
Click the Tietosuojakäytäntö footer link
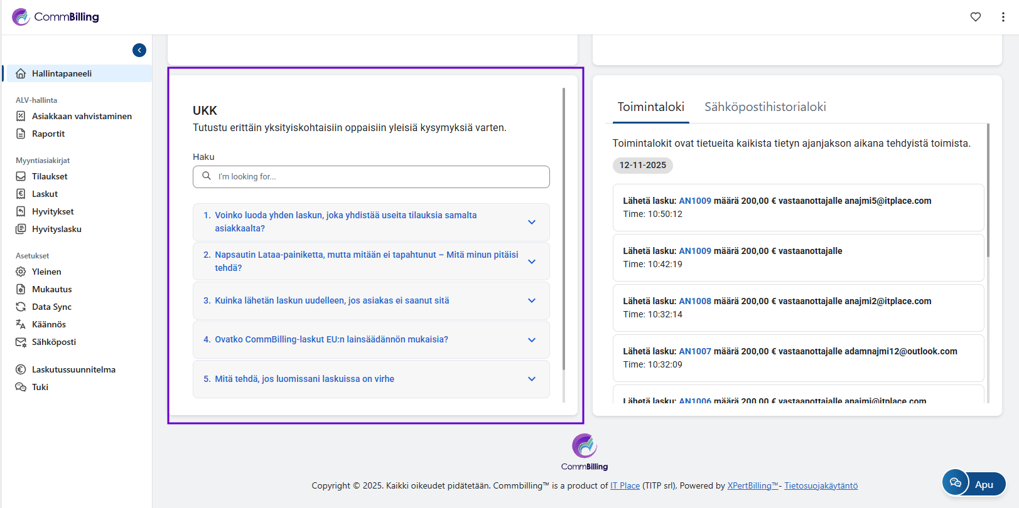(x=821, y=485)
